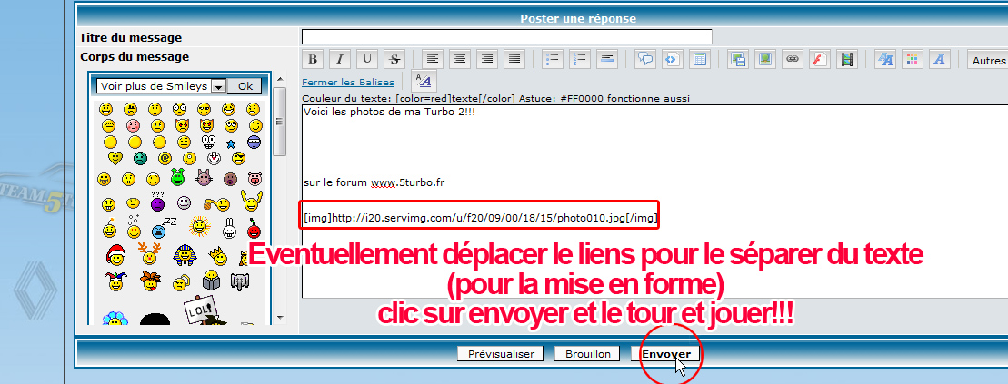The width and height of the screenshot is (1008, 384).
Task: Insert the purple confused ??? smiley
Action: [157, 202]
